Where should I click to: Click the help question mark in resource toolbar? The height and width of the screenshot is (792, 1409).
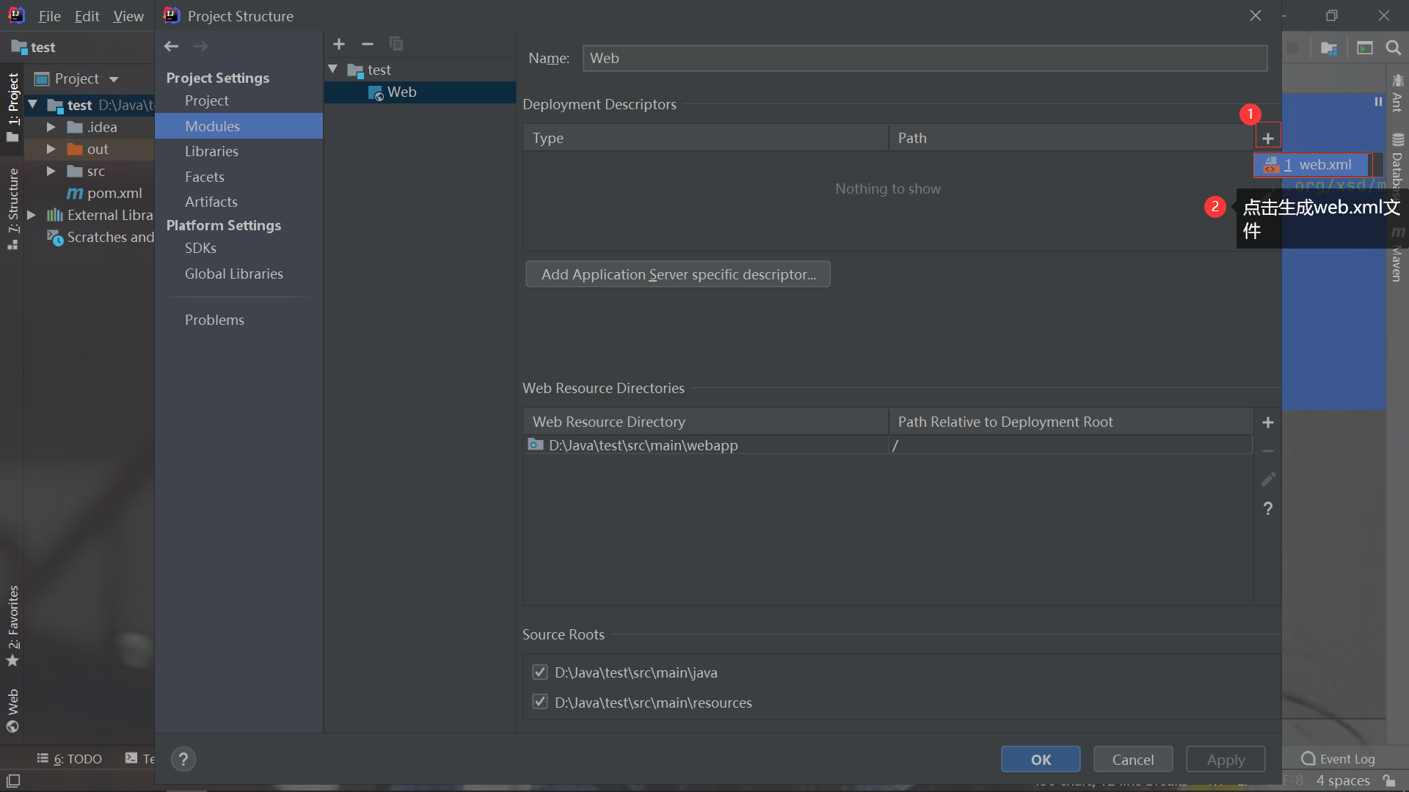click(x=1267, y=508)
